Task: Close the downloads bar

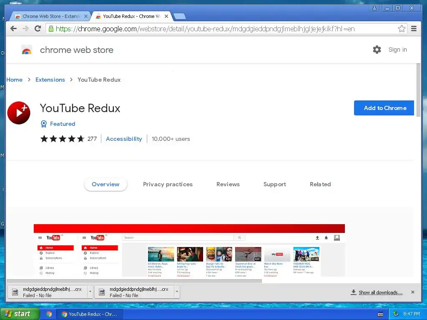Action: [x=413, y=292]
